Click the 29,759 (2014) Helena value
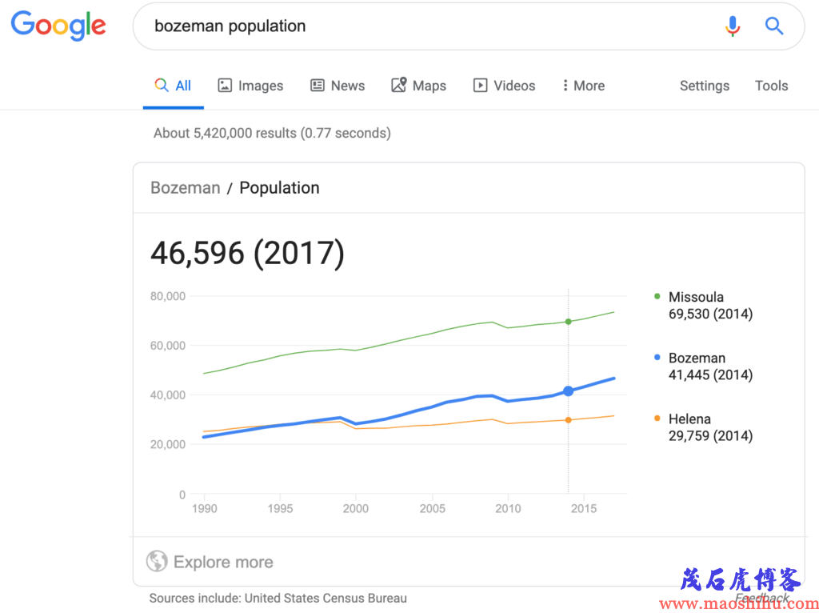Image resolution: width=819 pixels, height=613 pixels. click(710, 435)
